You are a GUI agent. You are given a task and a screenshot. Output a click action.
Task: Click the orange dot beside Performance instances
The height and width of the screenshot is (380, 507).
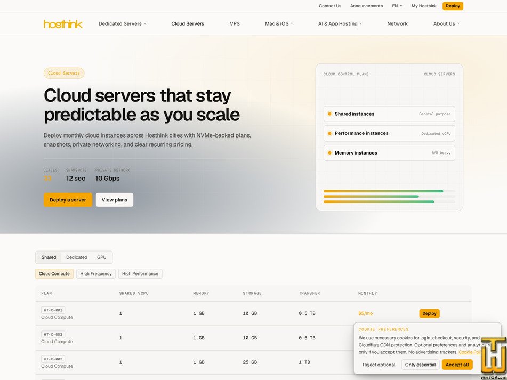click(x=329, y=133)
